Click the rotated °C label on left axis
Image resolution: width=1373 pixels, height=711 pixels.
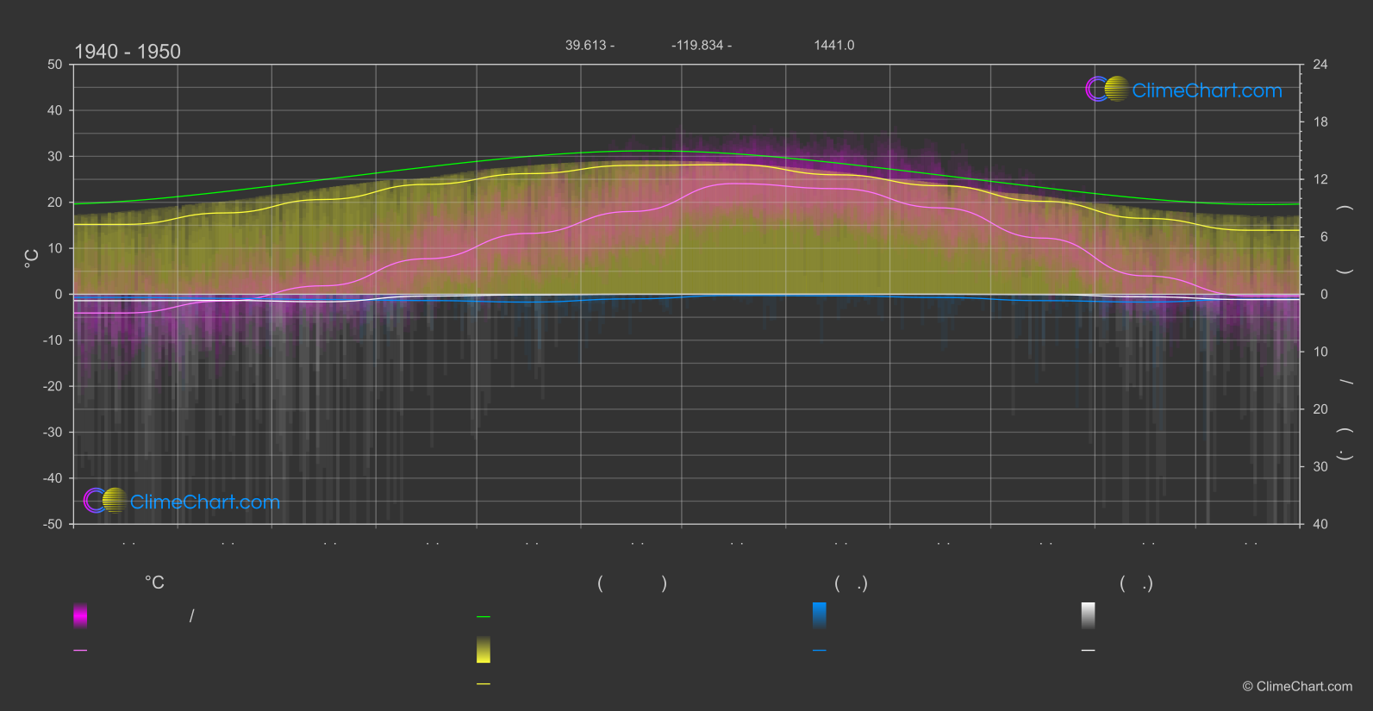click(32, 259)
